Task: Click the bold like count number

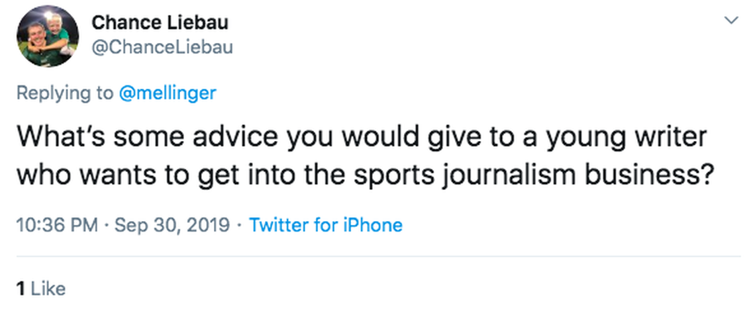Action: point(20,289)
